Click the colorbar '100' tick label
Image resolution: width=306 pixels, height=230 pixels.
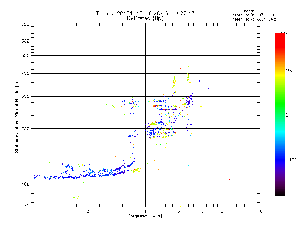[x=290, y=71]
